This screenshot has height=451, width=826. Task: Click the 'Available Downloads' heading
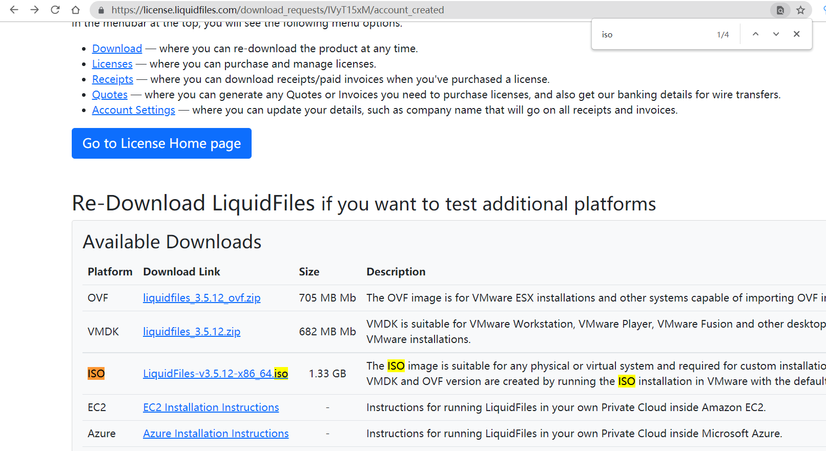(x=172, y=242)
